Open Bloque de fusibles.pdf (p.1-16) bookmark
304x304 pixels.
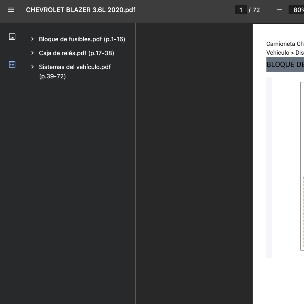coord(82,39)
